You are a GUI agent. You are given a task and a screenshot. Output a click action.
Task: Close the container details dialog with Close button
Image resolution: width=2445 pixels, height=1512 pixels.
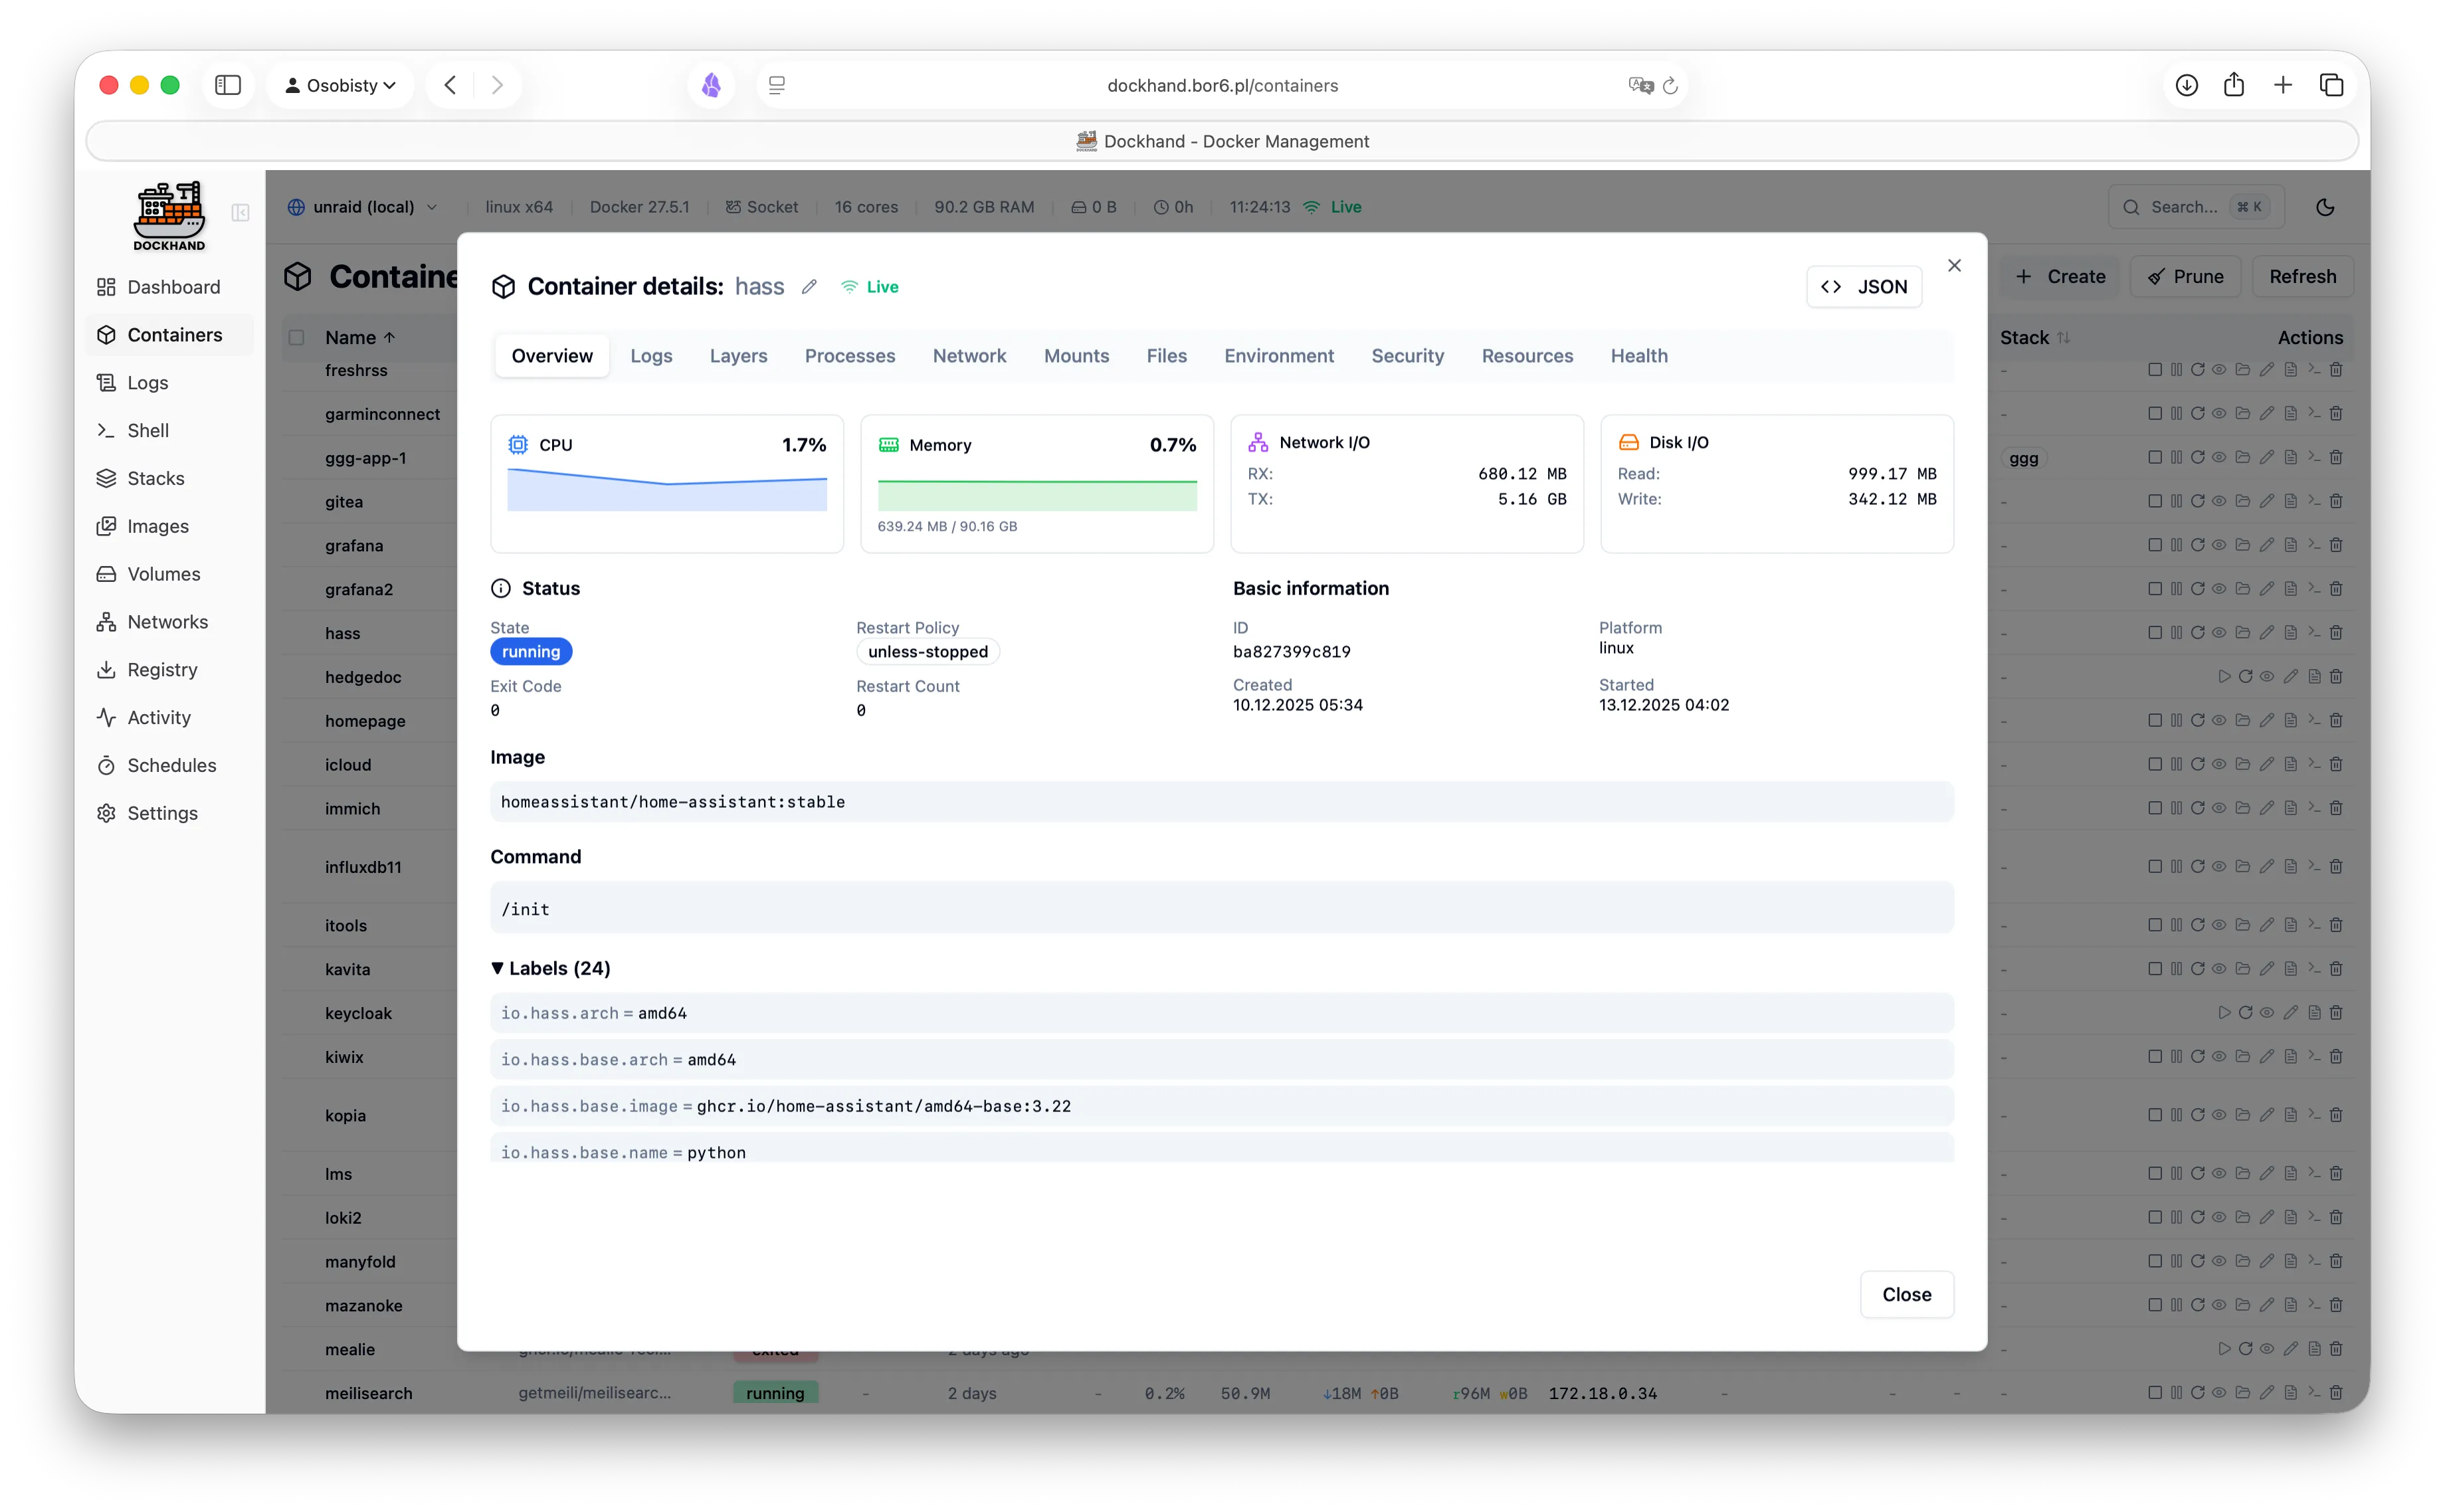coord(1905,1294)
